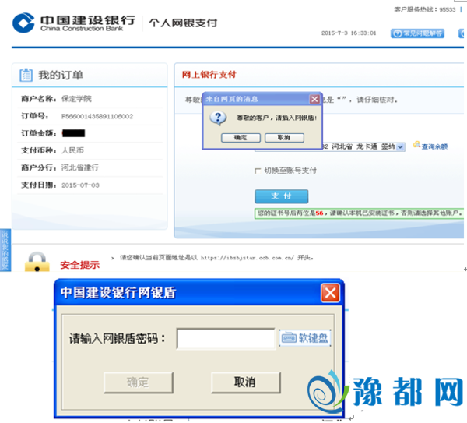This screenshot has height=423, width=467.
Task: Click 取消 in the web message dialog
Action: click(x=278, y=137)
